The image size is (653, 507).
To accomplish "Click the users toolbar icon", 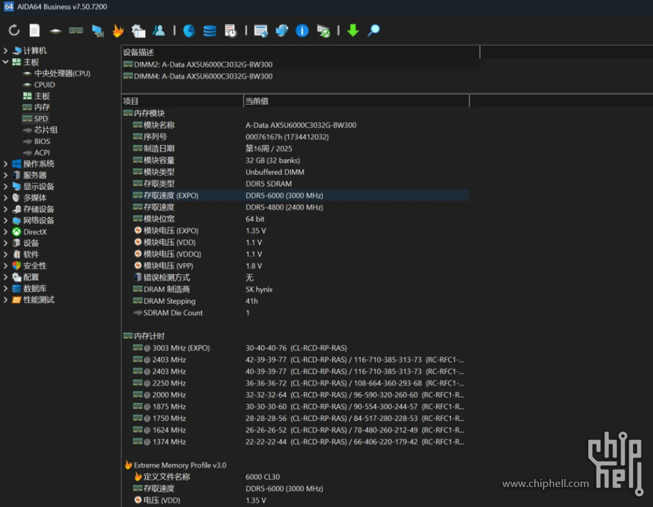I will [159, 31].
